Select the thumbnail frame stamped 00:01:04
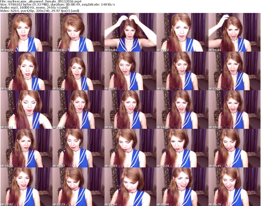Viewport: 261px width, 206px height. tap(130, 32)
